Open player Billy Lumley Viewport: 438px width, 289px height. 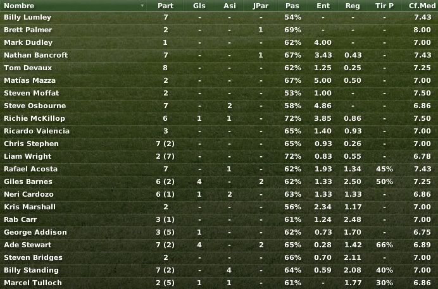pyautogui.click(x=27, y=17)
